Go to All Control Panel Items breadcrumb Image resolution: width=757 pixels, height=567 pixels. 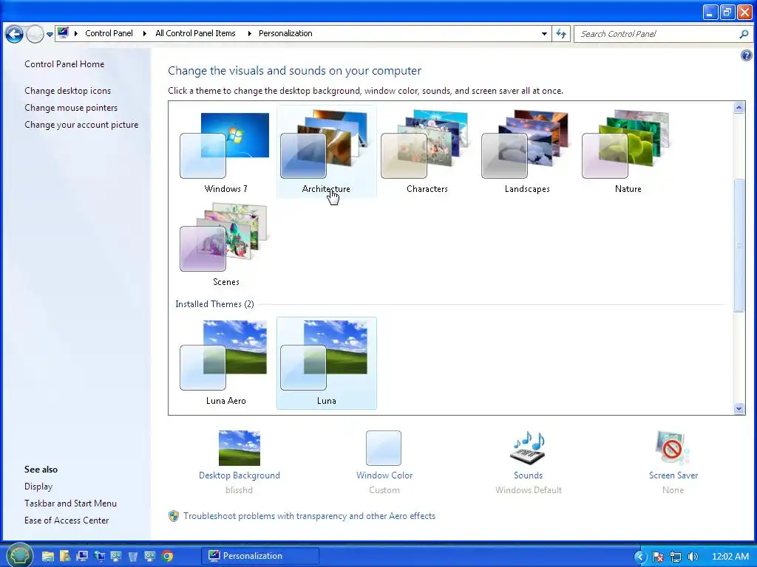point(195,33)
